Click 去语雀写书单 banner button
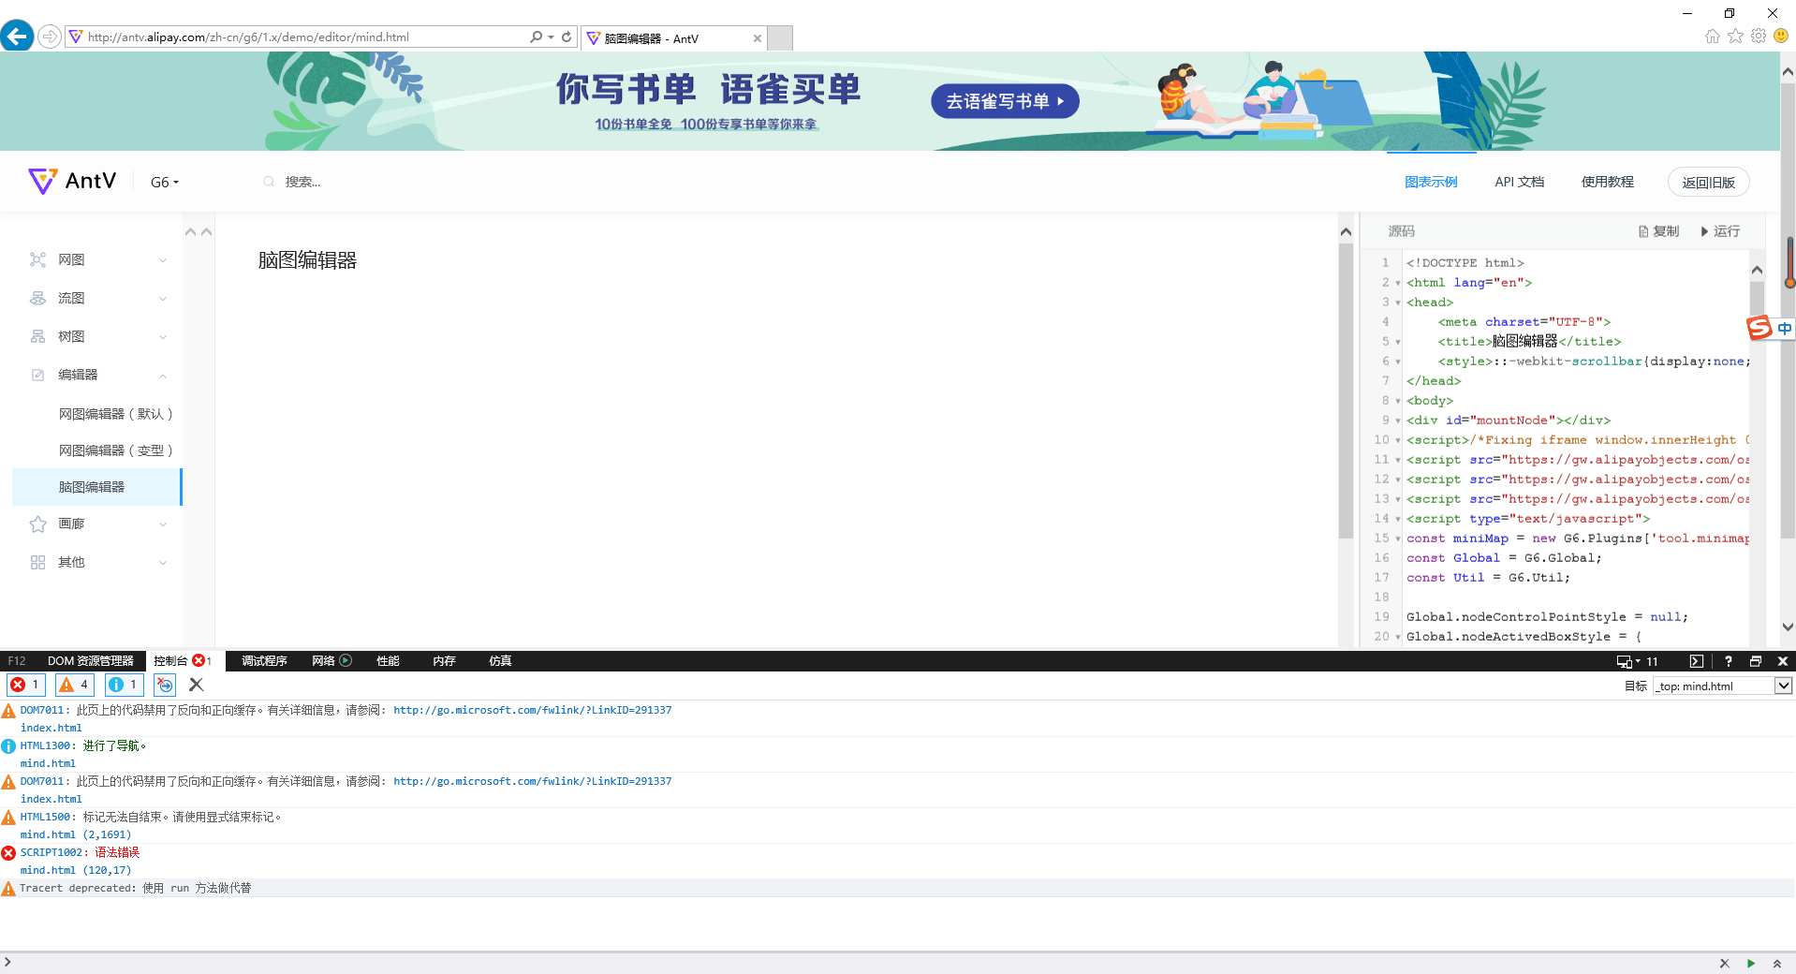 [x=1005, y=101]
